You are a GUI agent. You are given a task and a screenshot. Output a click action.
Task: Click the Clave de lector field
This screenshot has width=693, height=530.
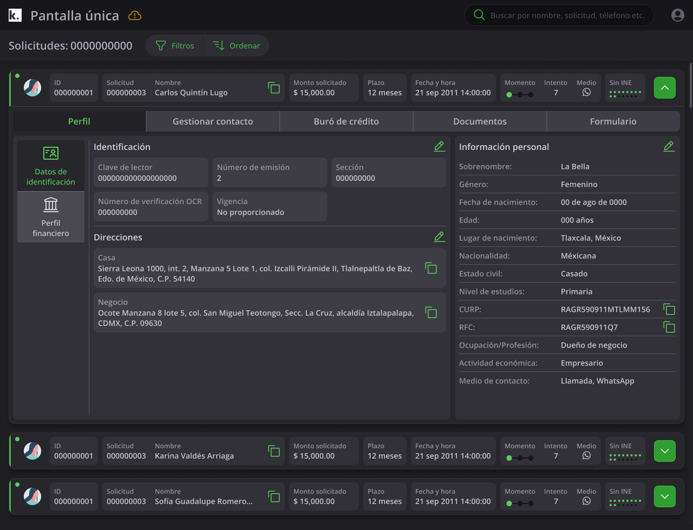click(151, 173)
